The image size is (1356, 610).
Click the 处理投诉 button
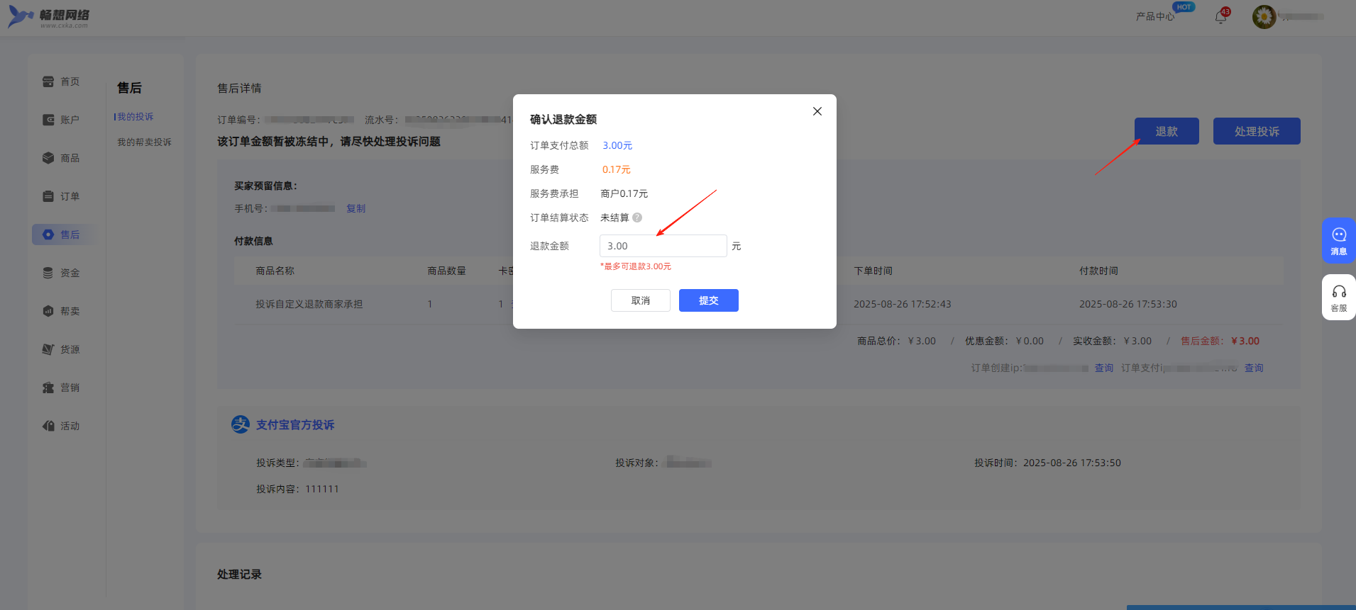[x=1256, y=131]
